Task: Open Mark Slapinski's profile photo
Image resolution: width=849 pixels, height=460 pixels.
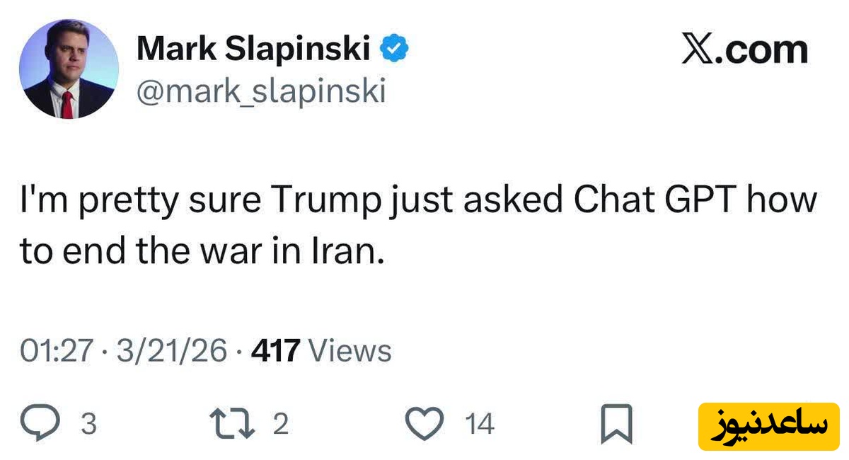Action: (x=69, y=69)
